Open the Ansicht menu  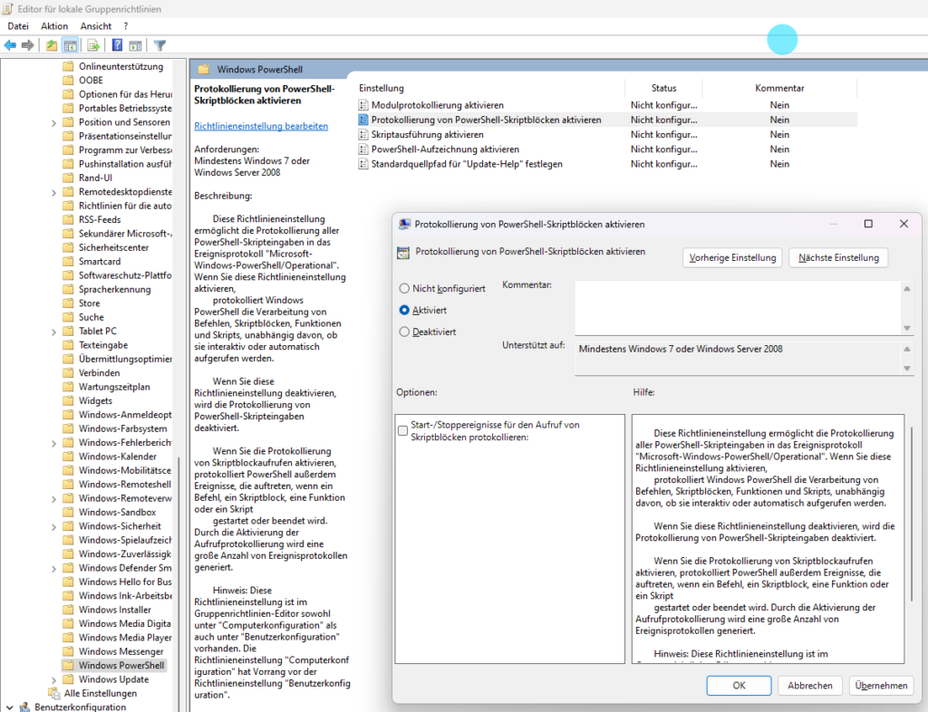96,26
